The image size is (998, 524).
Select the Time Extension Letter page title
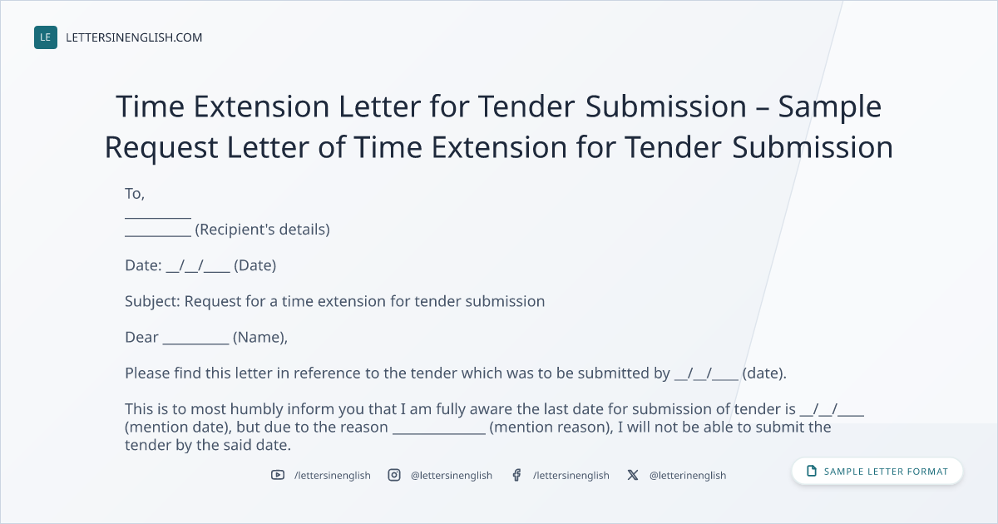[x=499, y=127]
